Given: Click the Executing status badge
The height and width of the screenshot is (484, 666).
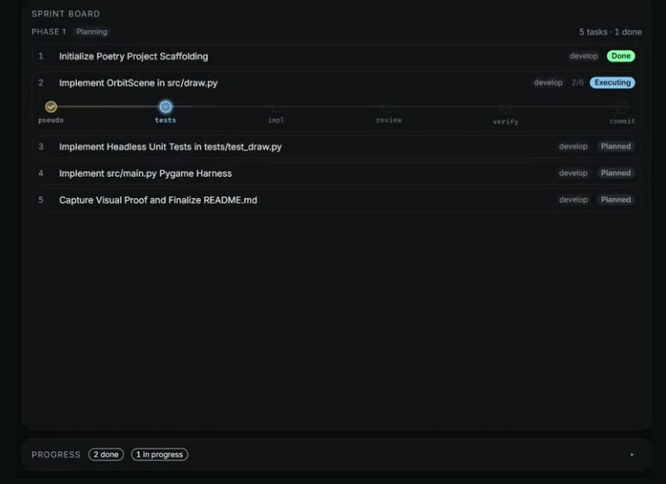Looking at the screenshot, I should pos(613,83).
